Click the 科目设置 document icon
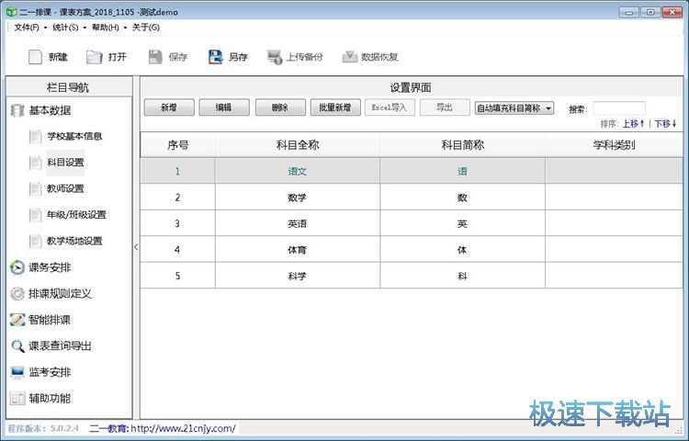 coord(35,163)
